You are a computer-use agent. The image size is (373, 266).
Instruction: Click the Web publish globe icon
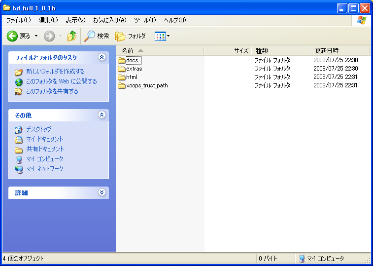click(19, 82)
